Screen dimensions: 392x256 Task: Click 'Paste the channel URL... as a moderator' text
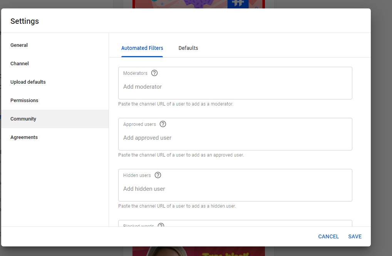(176, 104)
